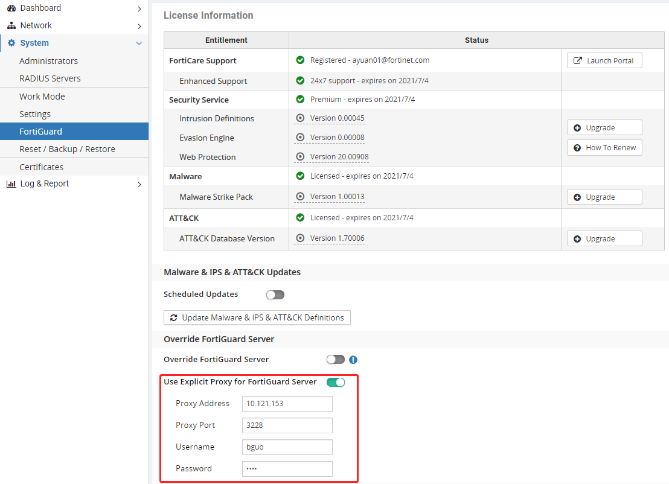
Task: Click green check beside Premium status
Action: pyautogui.click(x=300, y=100)
